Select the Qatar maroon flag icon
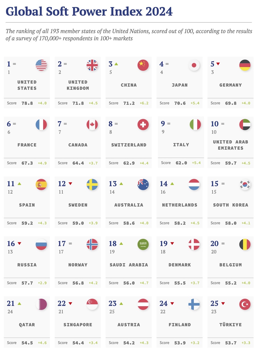The height and width of the screenshot is (350, 256). coord(41,304)
